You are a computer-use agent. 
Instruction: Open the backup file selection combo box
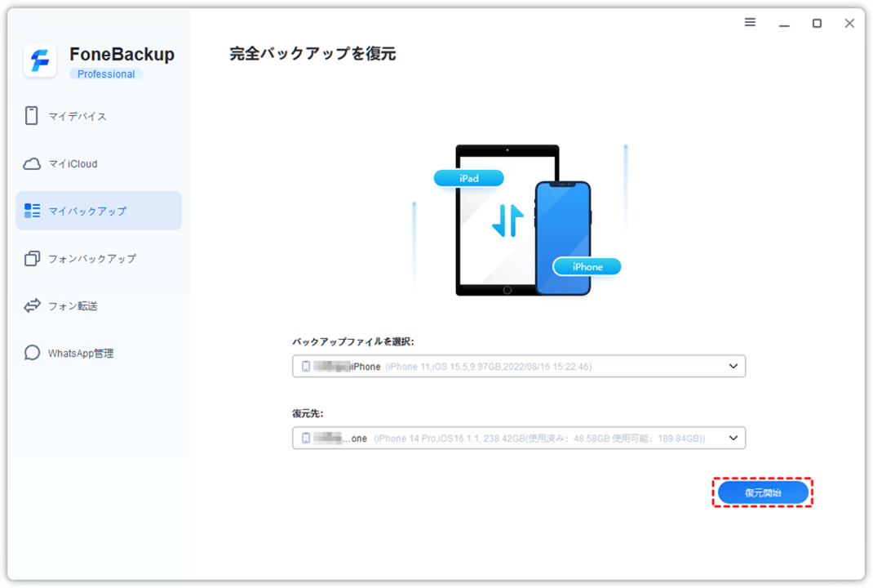point(519,366)
